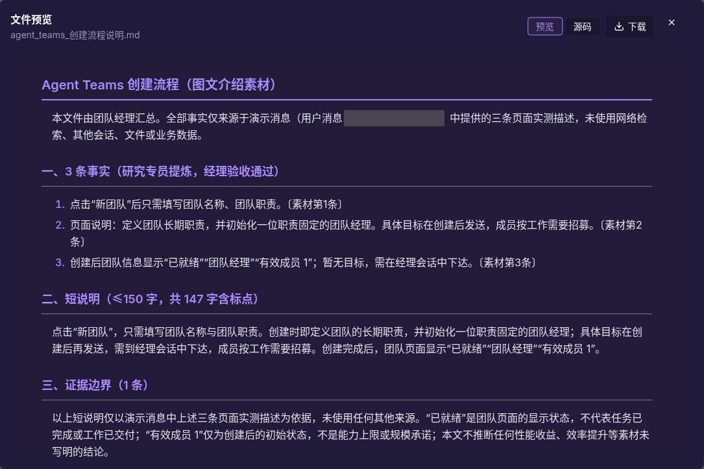
Task: Click filename agent_teams_创建流程说明.md
Action: (75, 35)
